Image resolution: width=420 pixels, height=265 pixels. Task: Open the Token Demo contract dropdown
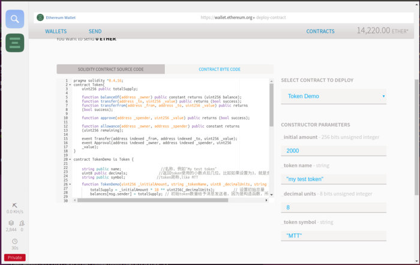pos(334,97)
